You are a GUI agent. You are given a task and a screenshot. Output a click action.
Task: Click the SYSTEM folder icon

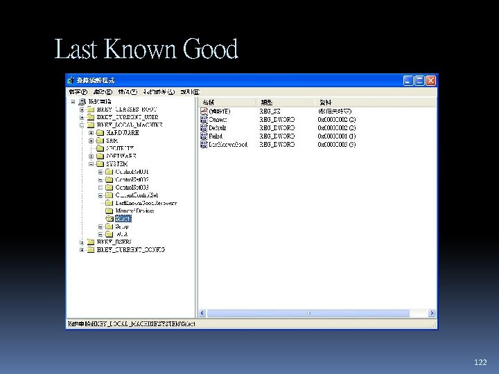tap(100, 163)
